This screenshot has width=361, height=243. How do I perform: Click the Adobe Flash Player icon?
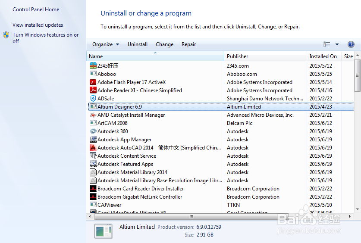[x=93, y=82]
